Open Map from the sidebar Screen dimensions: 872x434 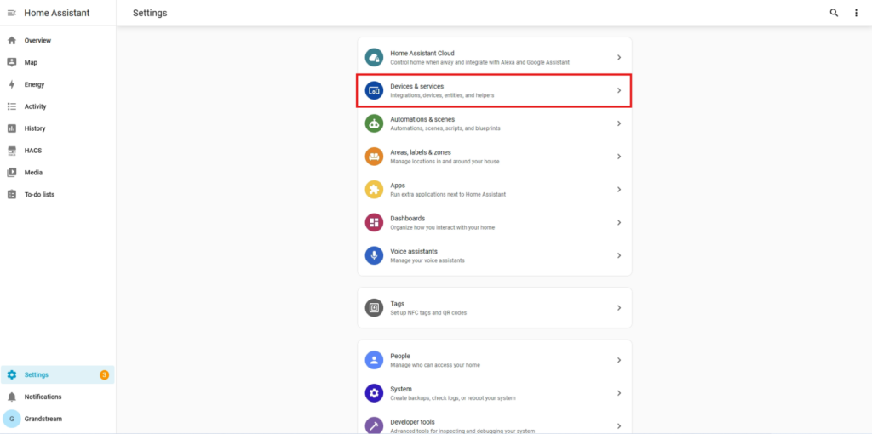[31, 63]
